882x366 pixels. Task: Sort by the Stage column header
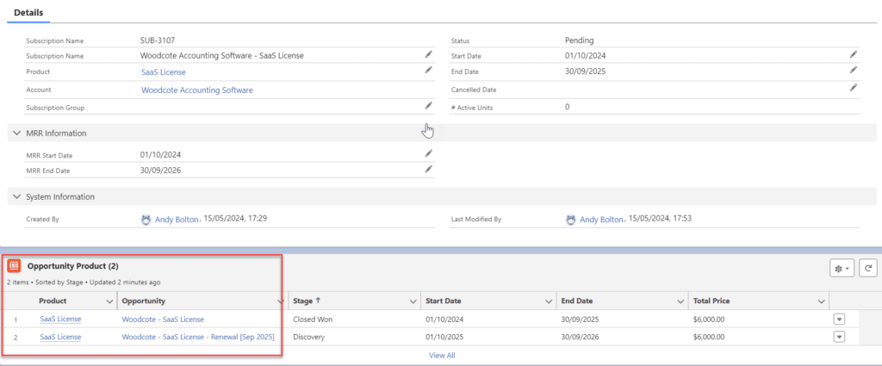[307, 301]
